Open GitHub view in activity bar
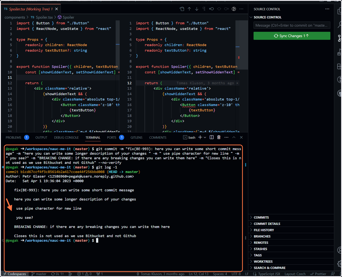 coord(339,93)
